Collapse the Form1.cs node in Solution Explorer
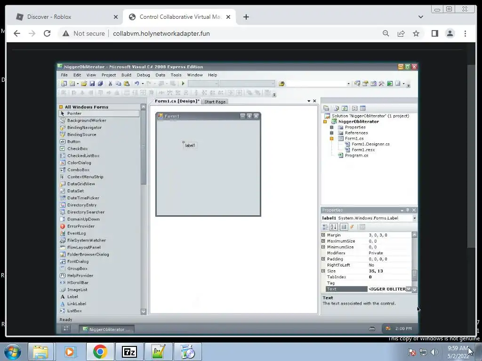Screen dimensions: 482x361 pyautogui.click(x=332, y=139)
